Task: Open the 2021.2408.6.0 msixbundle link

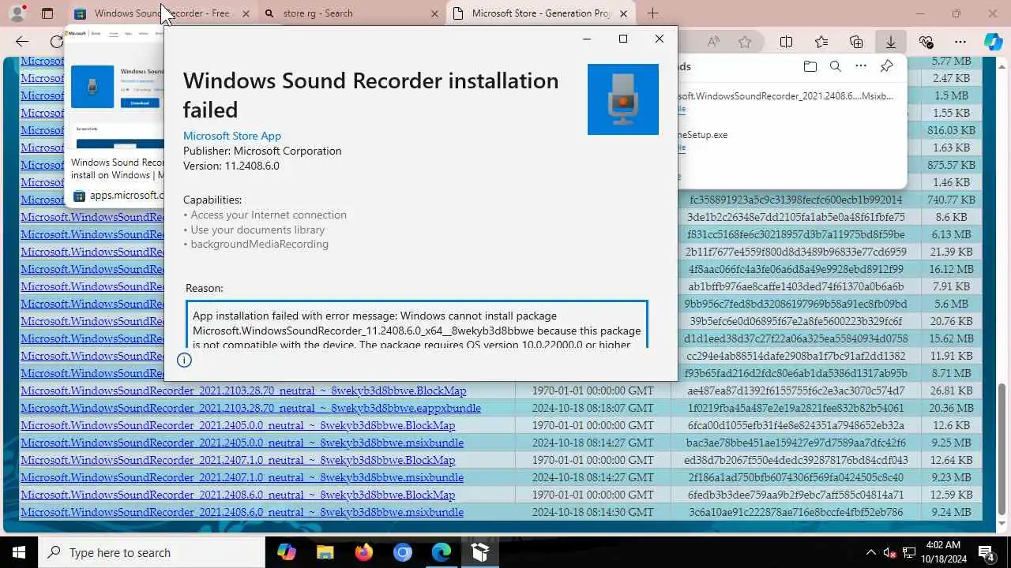Action: pos(242,512)
